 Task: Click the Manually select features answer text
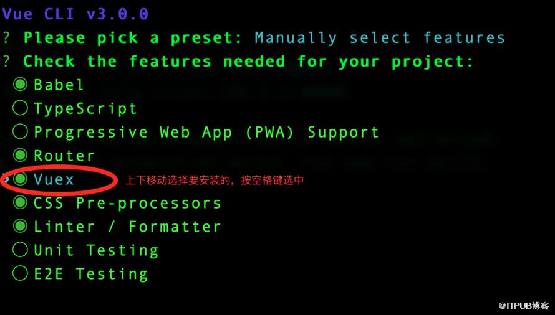tap(380, 38)
